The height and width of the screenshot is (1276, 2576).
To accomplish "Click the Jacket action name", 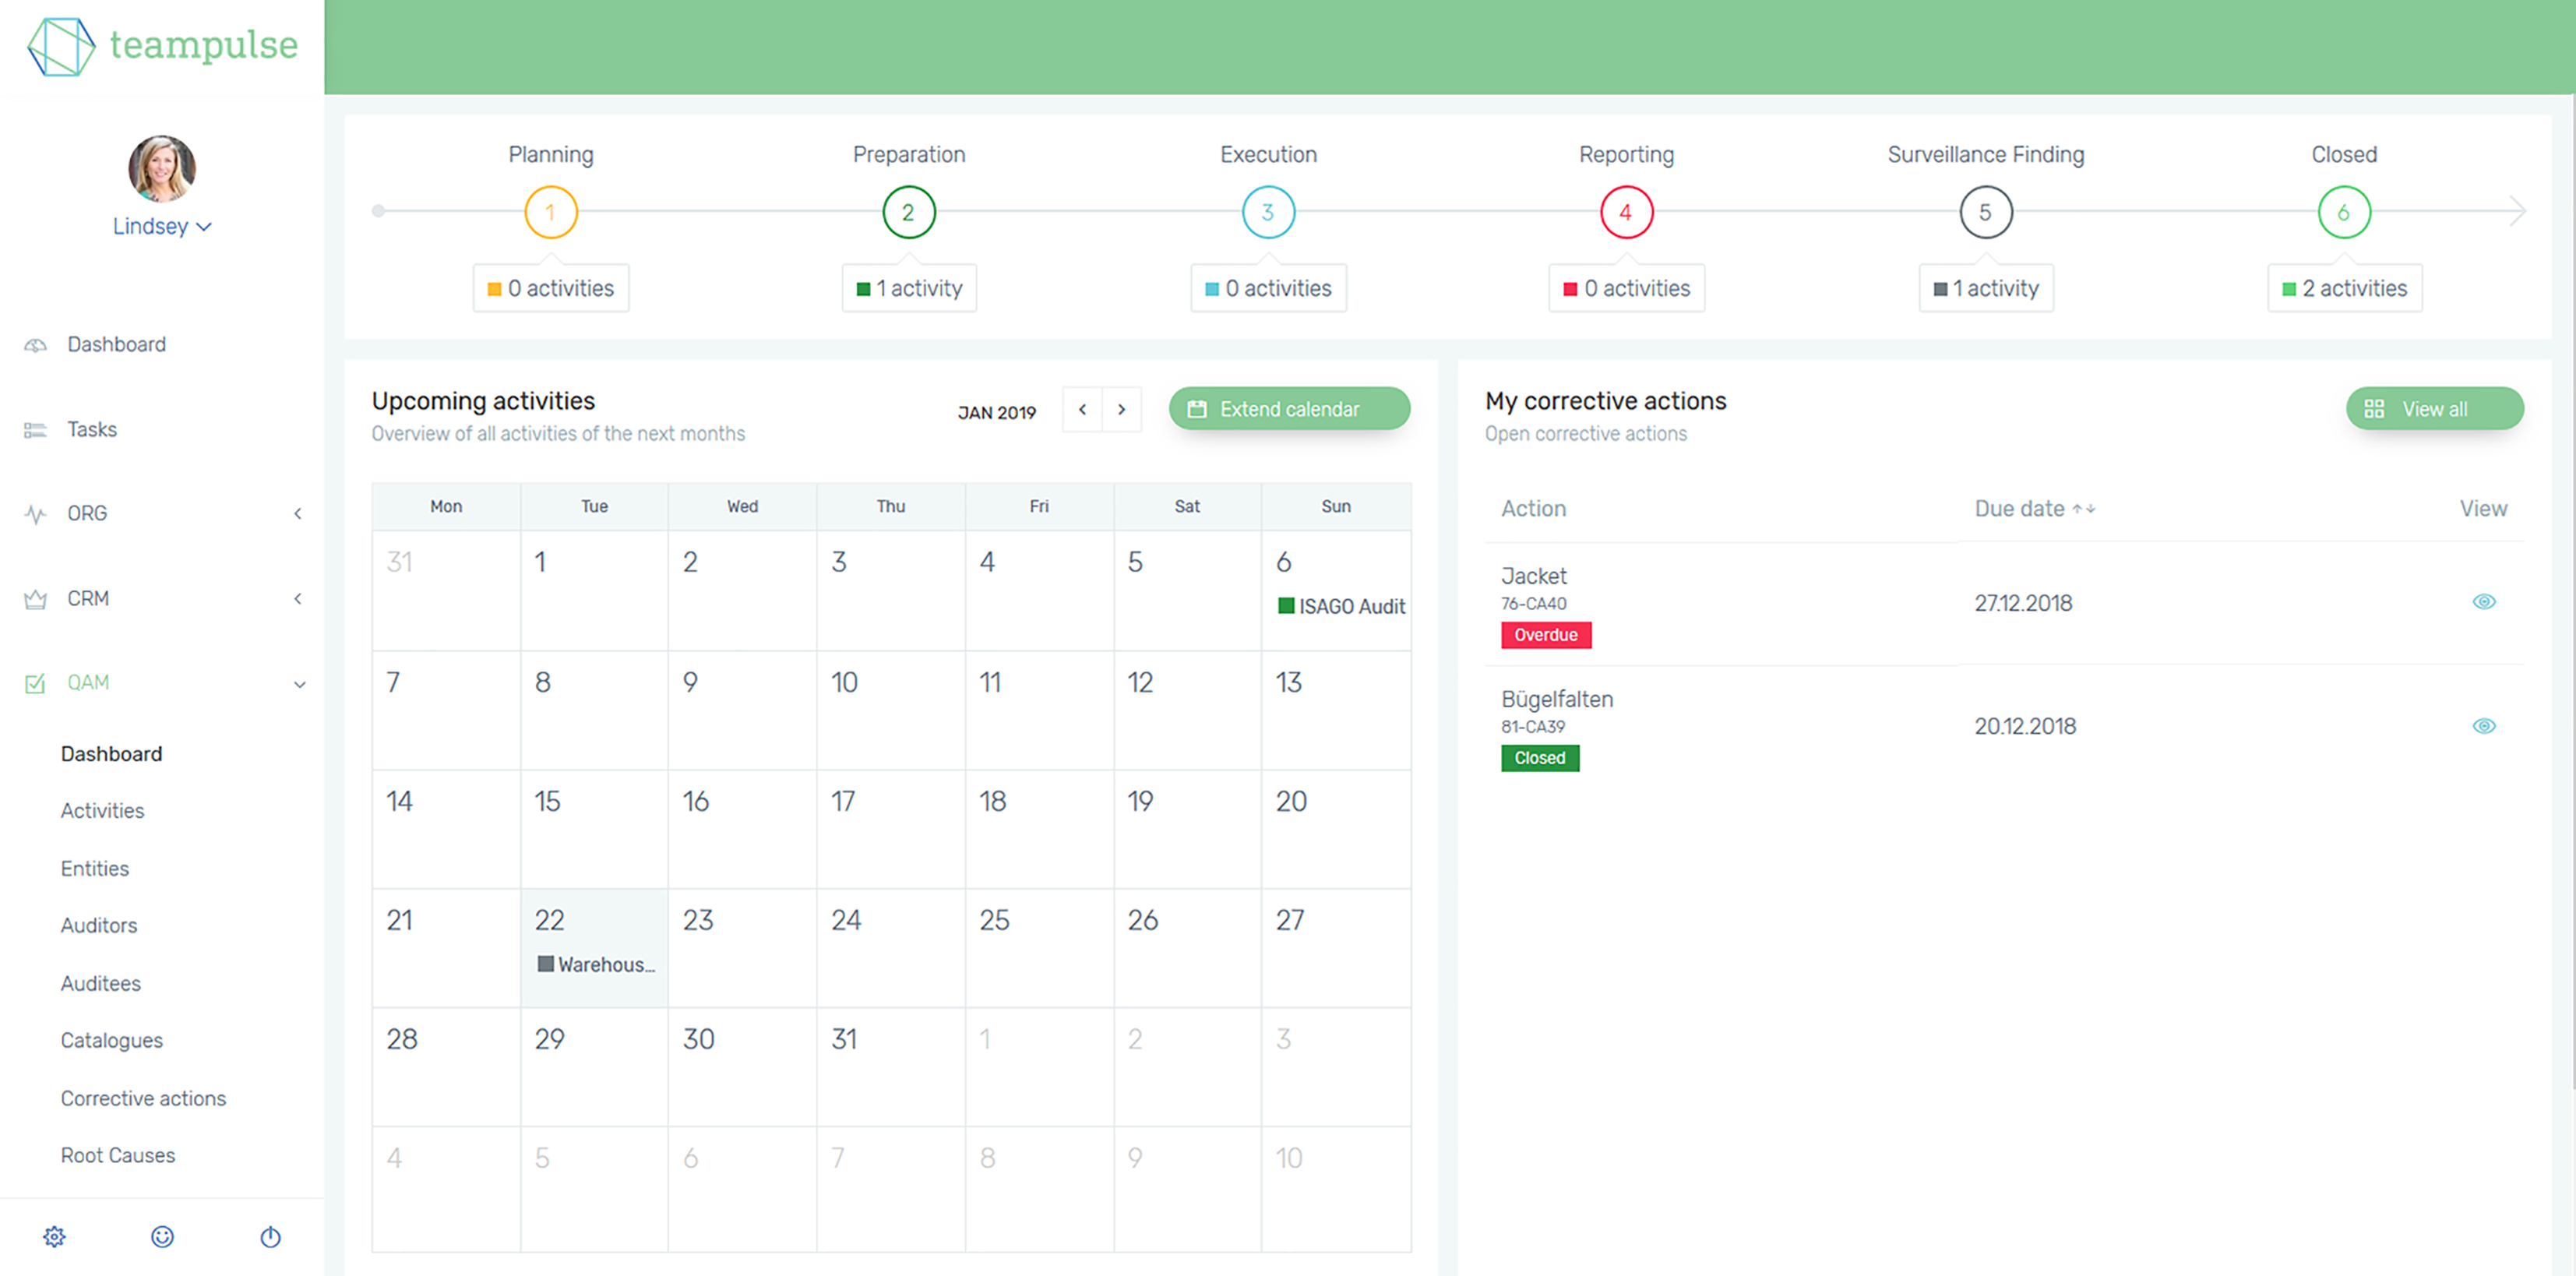I will 1533,577.
